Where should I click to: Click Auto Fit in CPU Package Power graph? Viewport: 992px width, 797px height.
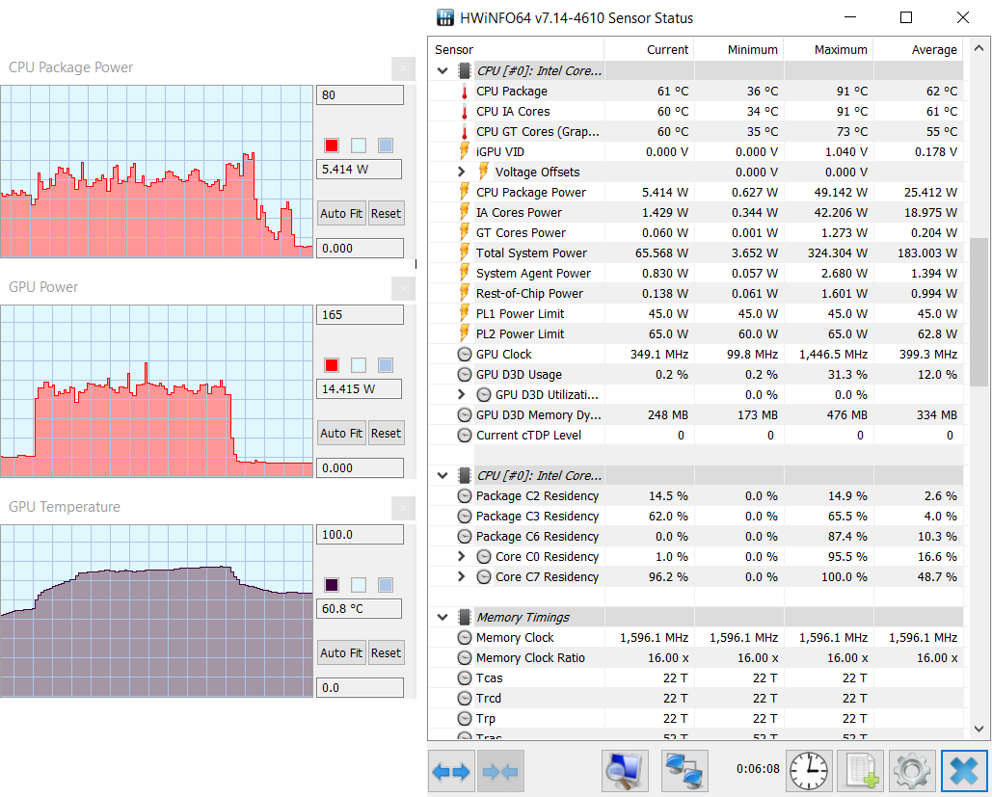pyautogui.click(x=341, y=214)
